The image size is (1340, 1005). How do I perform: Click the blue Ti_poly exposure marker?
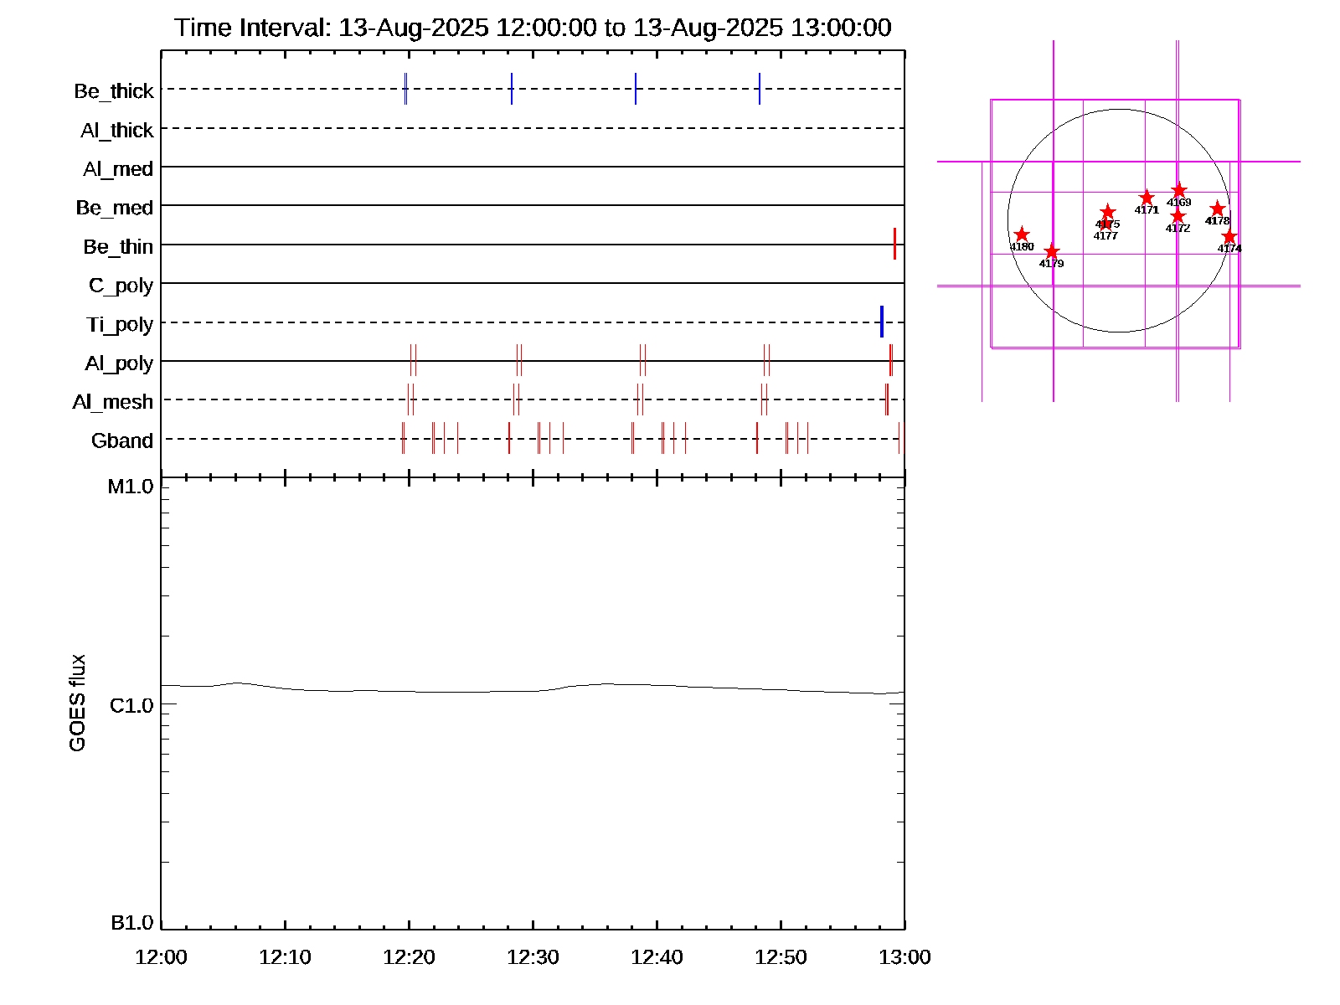click(882, 322)
